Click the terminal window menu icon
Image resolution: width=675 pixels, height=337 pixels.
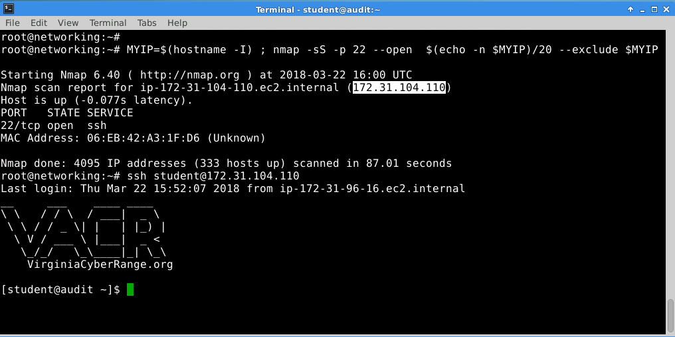(8, 9)
